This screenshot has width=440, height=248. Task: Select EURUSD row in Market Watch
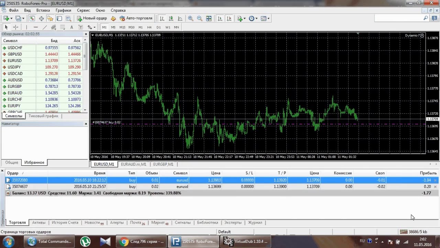(x=42, y=61)
